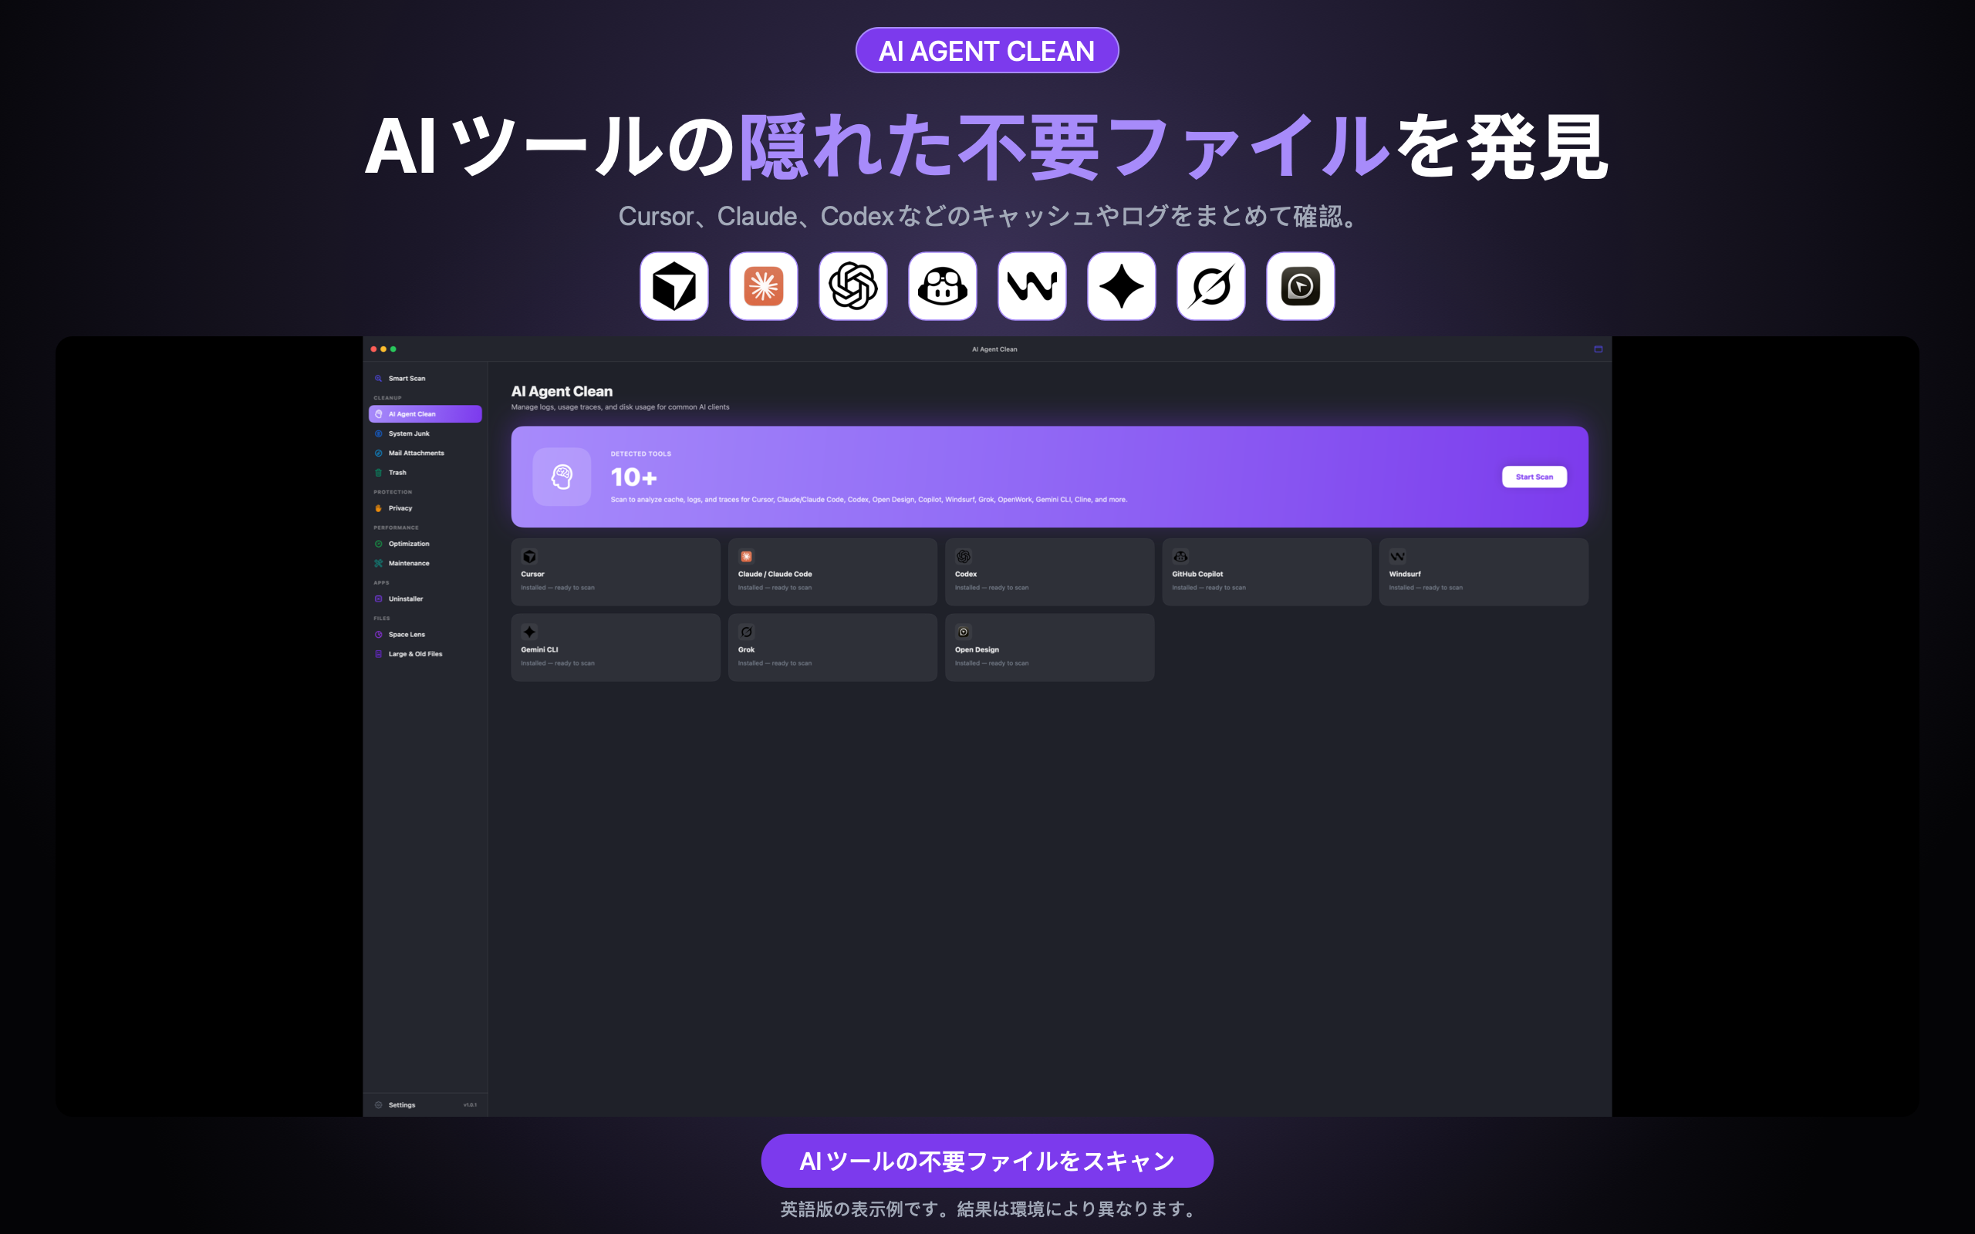Click the CLEANUP sidebar section header
This screenshot has height=1234, width=1975.
click(x=387, y=398)
